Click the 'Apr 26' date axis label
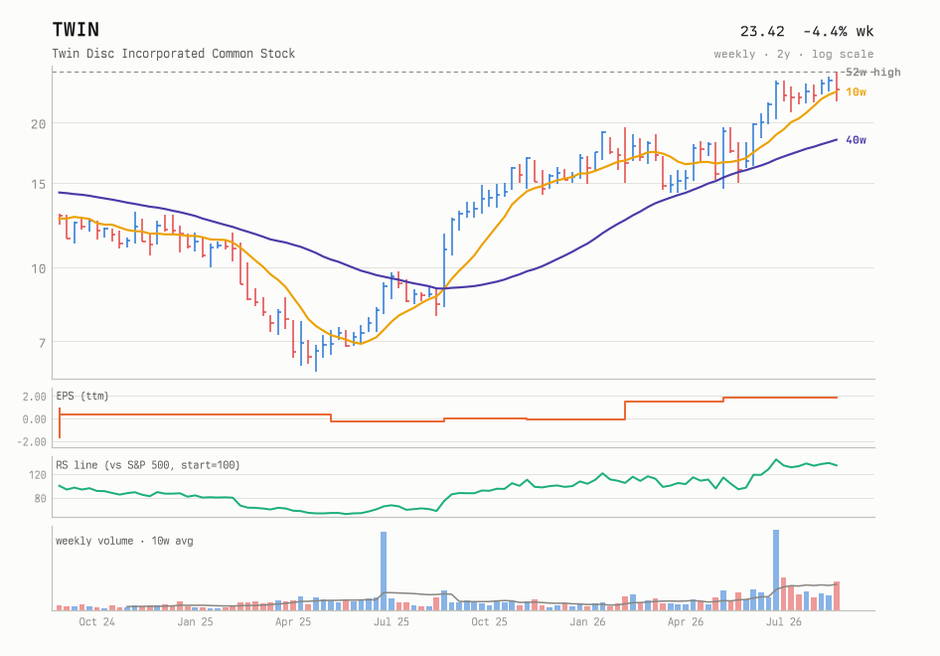940x656 pixels. tap(686, 622)
